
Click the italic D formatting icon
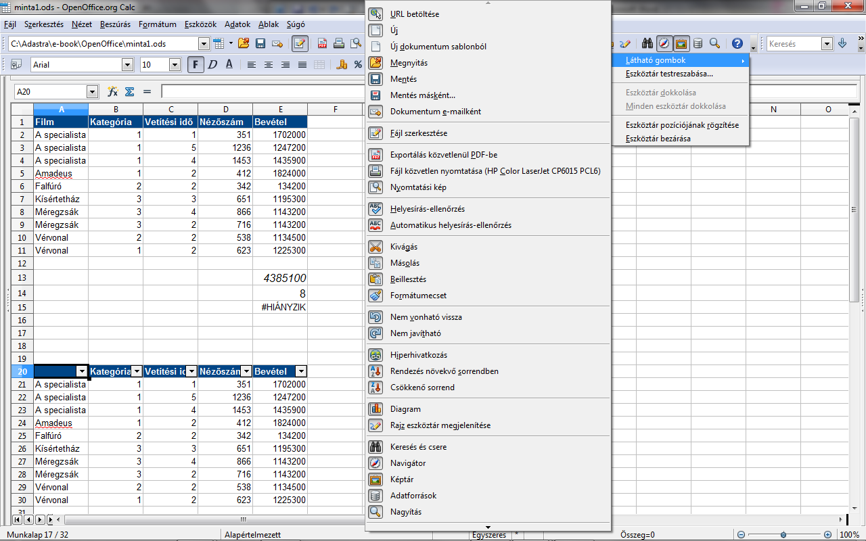point(212,64)
